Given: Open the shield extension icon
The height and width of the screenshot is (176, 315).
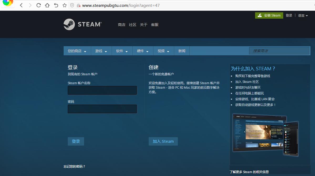Looking at the screenshot, I should (x=72, y=5).
